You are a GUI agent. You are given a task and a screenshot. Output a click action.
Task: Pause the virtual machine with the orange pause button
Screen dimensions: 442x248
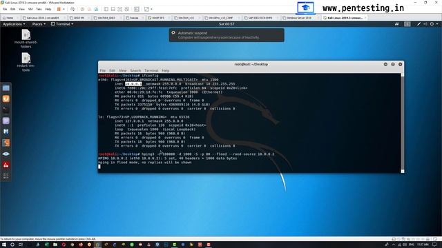click(59, 9)
